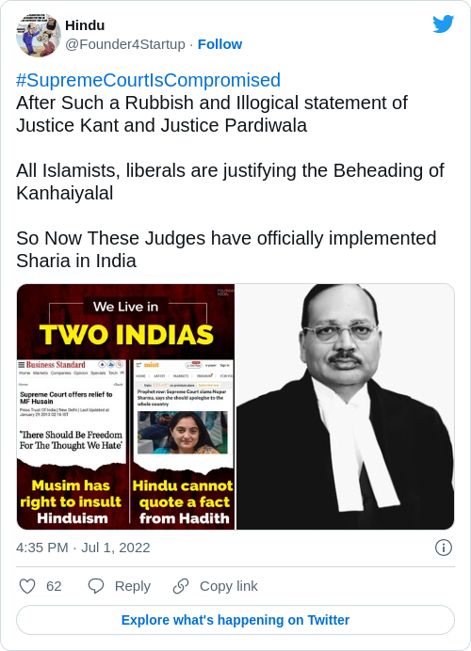Click the Reply text label

[133, 586]
